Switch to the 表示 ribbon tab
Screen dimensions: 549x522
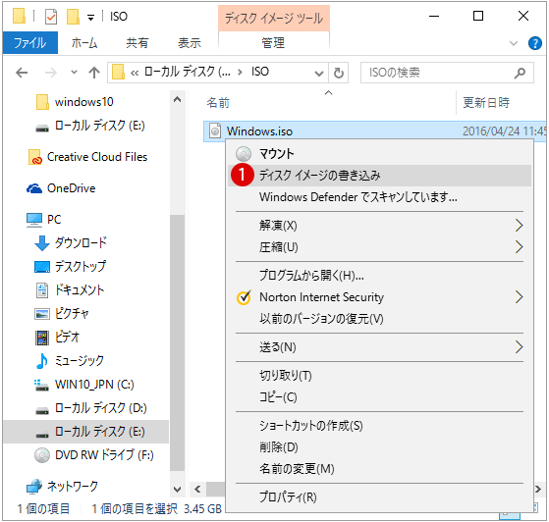coord(190,43)
